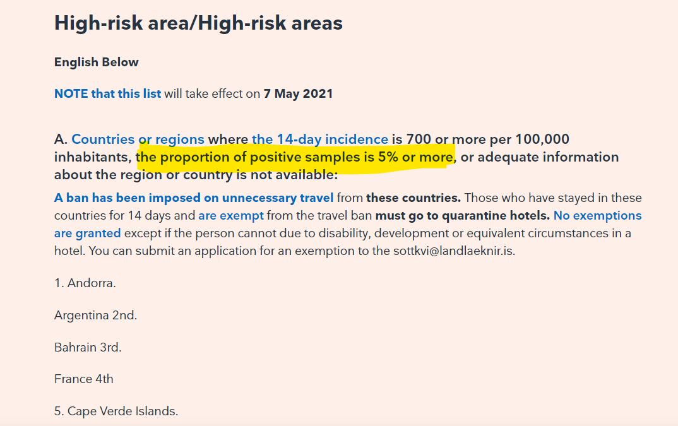Click the '7 May 2021' date text
Screen dimensions: 678x426
pos(299,93)
